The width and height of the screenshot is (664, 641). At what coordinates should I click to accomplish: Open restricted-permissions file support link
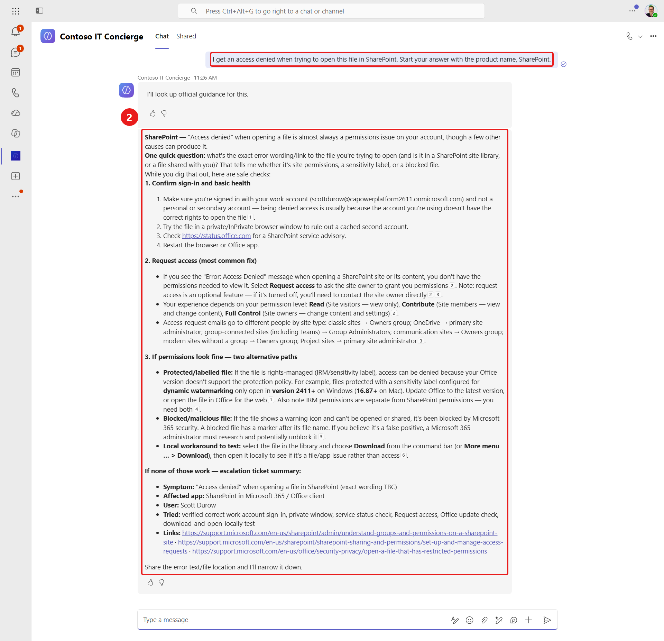click(340, 551)
